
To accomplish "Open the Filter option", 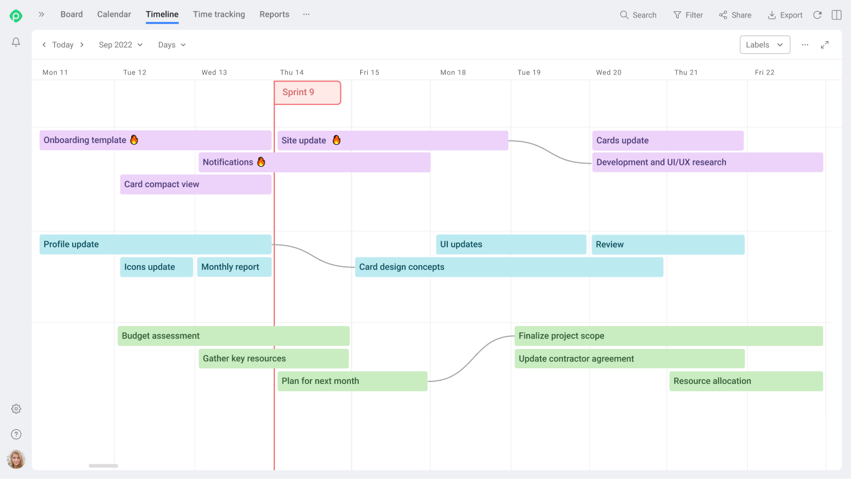I will pyautogui.click(x=688, y=15).
